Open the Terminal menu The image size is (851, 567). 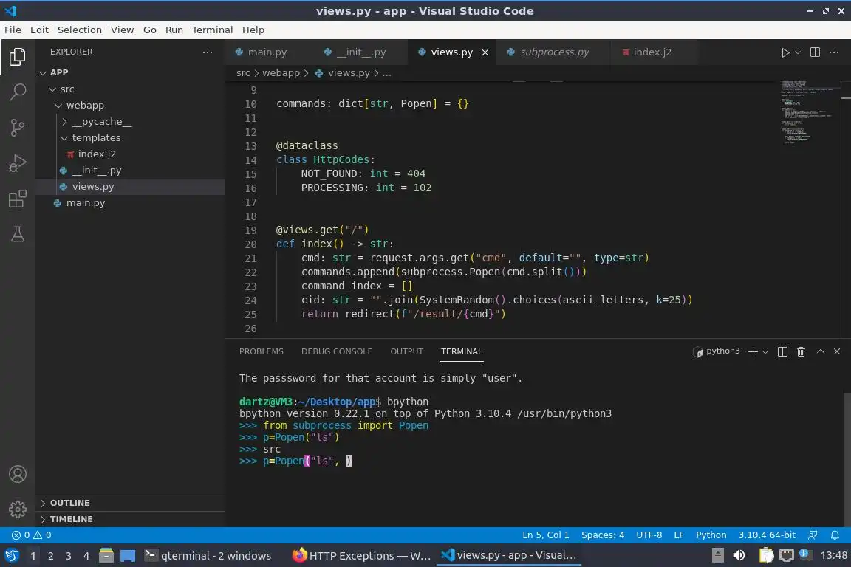pyautogui.click(x=212, y=30)
